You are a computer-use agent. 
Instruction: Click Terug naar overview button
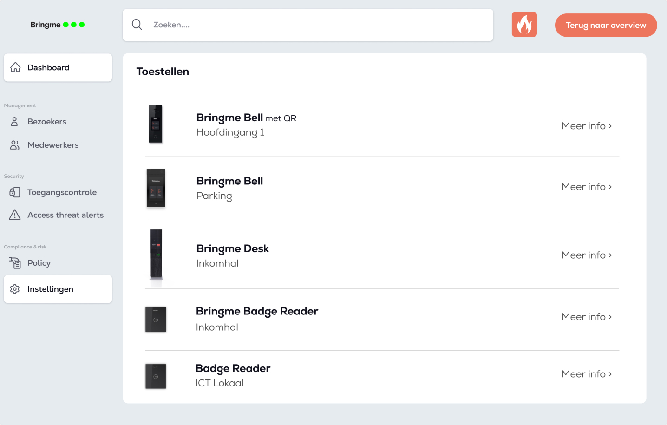606,25
